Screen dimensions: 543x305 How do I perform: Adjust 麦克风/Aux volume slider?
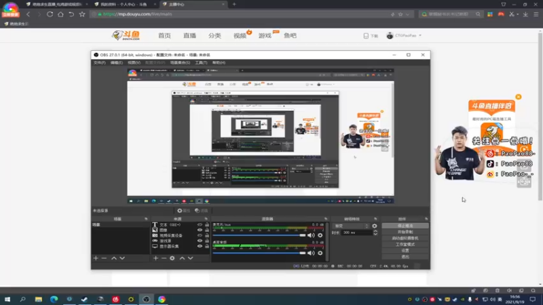259,235
